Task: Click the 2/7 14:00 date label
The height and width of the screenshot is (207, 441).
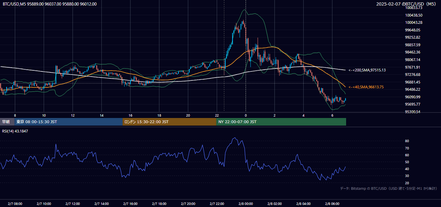Action: [101, 204]
